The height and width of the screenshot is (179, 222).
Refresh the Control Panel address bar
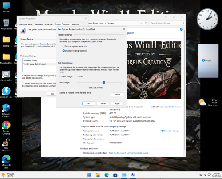point(146,23)
